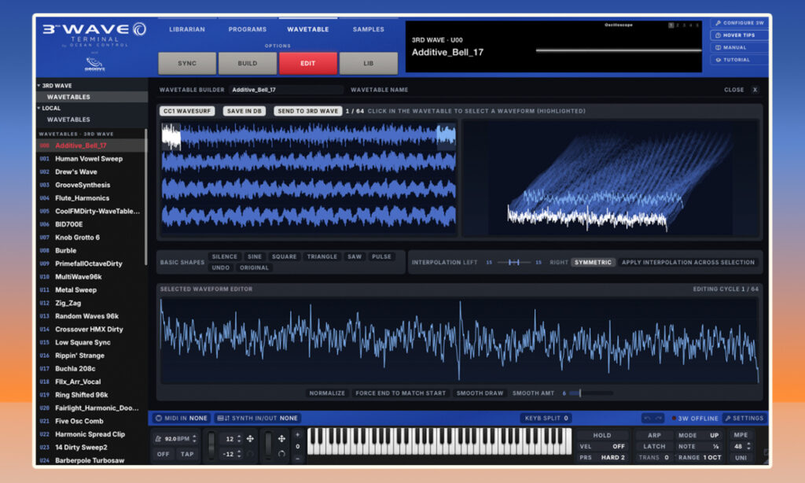Open MIDI In NONE dropdown
The width and height of the screenshot is (805, 483).
pyautogui.click(x=182, y=418)
